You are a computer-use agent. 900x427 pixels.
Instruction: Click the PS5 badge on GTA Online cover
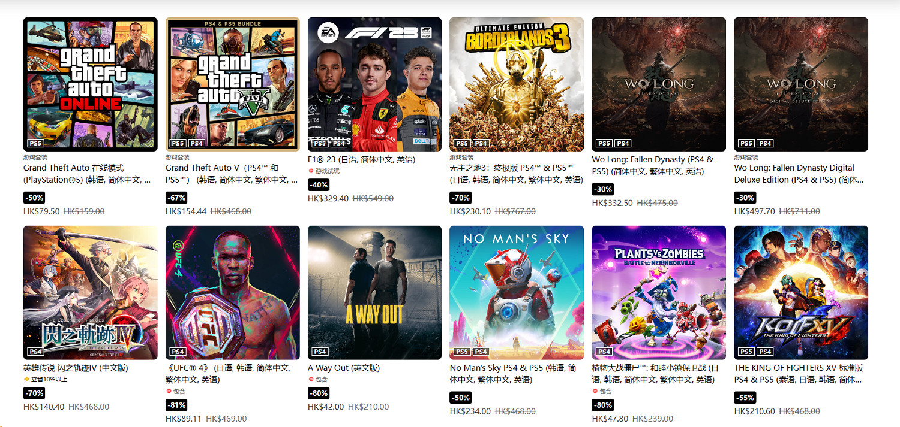35,143
